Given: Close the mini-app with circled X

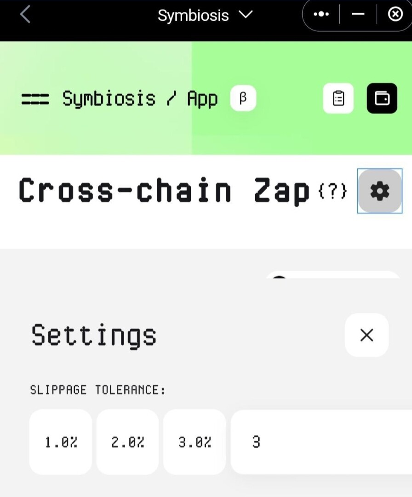Looking at the screenshot, I should click(x=395, y=14).
